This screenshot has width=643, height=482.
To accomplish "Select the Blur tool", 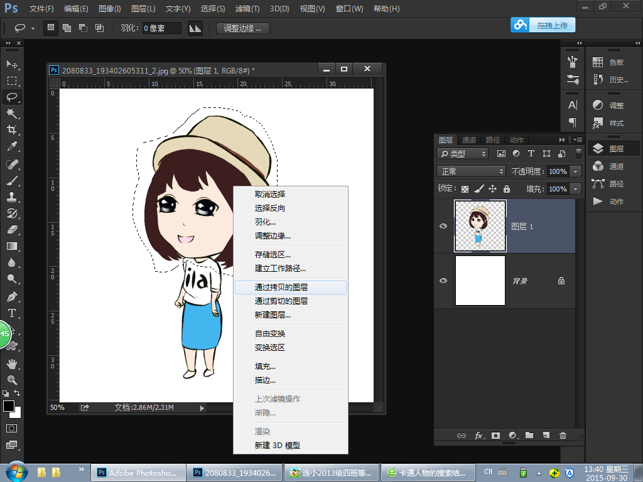I will point(12,263).
